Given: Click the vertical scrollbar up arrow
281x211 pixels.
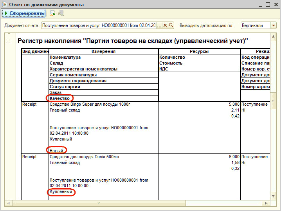Looking at the screenshot, I should point(273,36).
